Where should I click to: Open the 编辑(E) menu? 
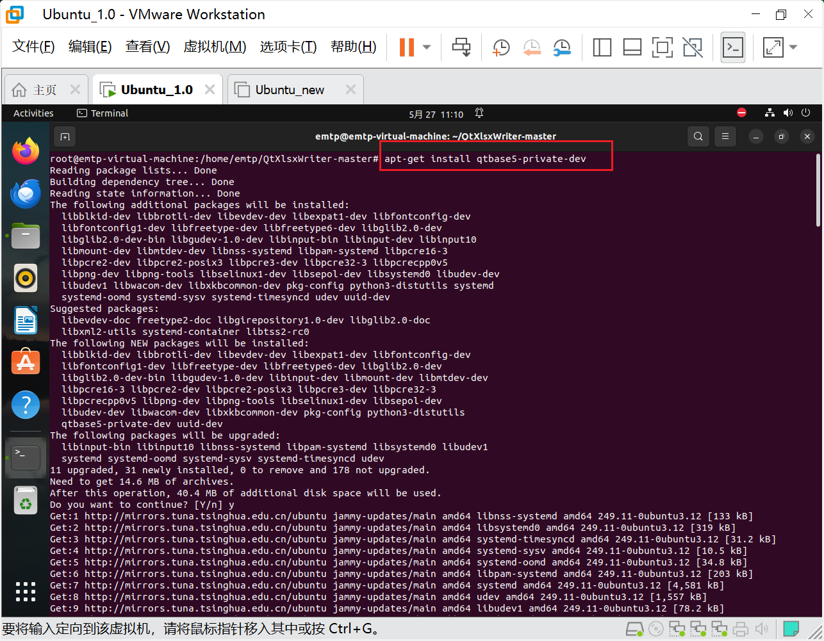[90, 47]
